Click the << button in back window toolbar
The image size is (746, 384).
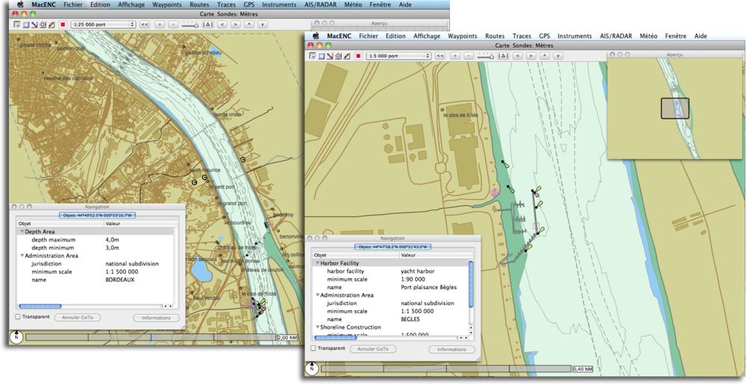[145, 25]
